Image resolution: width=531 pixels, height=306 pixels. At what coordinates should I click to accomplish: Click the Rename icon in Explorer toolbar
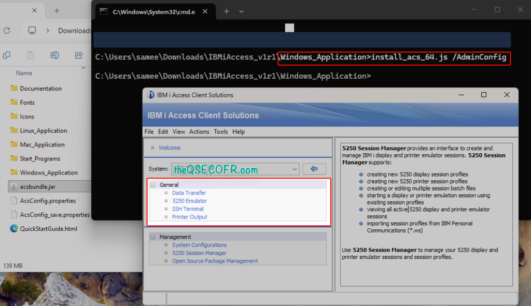[54, 55]
